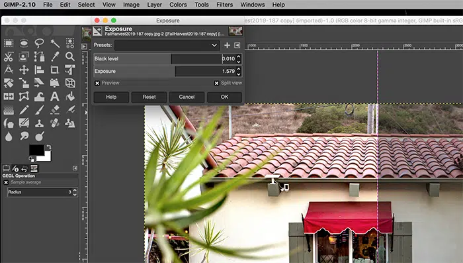
Task: Select the Pencil tool
Action: 24,110
